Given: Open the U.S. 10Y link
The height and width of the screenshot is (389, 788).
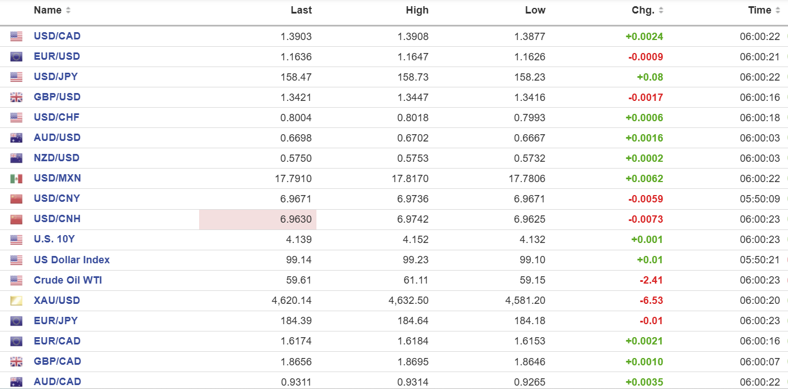Looking at the screenshot, I should [54, 239].
